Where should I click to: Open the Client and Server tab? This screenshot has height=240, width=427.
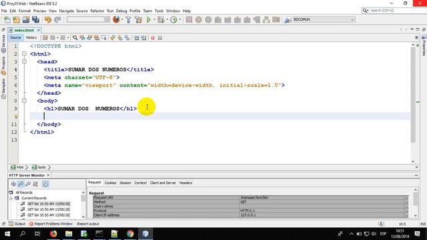pos(163,183)
